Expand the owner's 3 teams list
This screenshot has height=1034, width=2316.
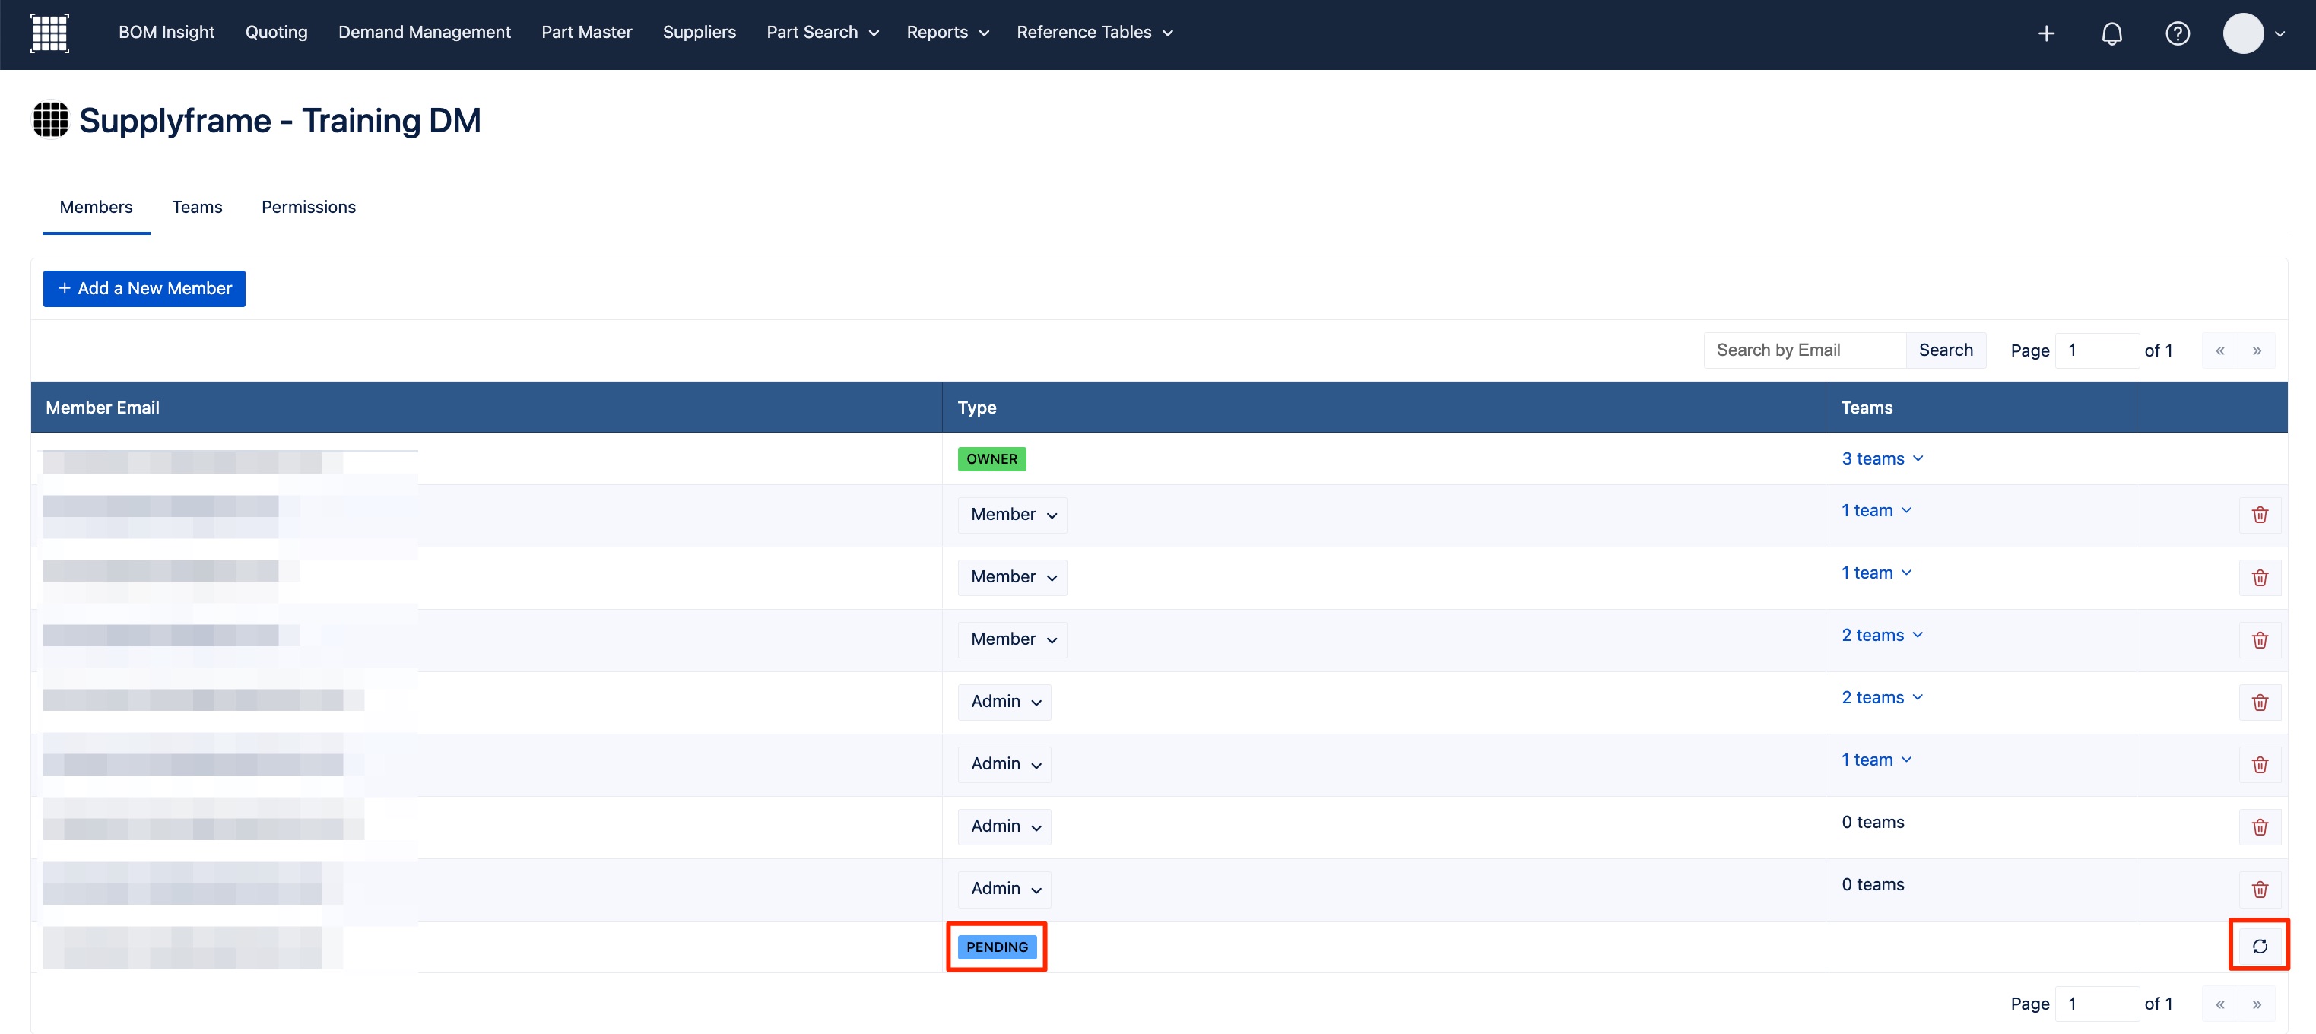[1882, 458]
